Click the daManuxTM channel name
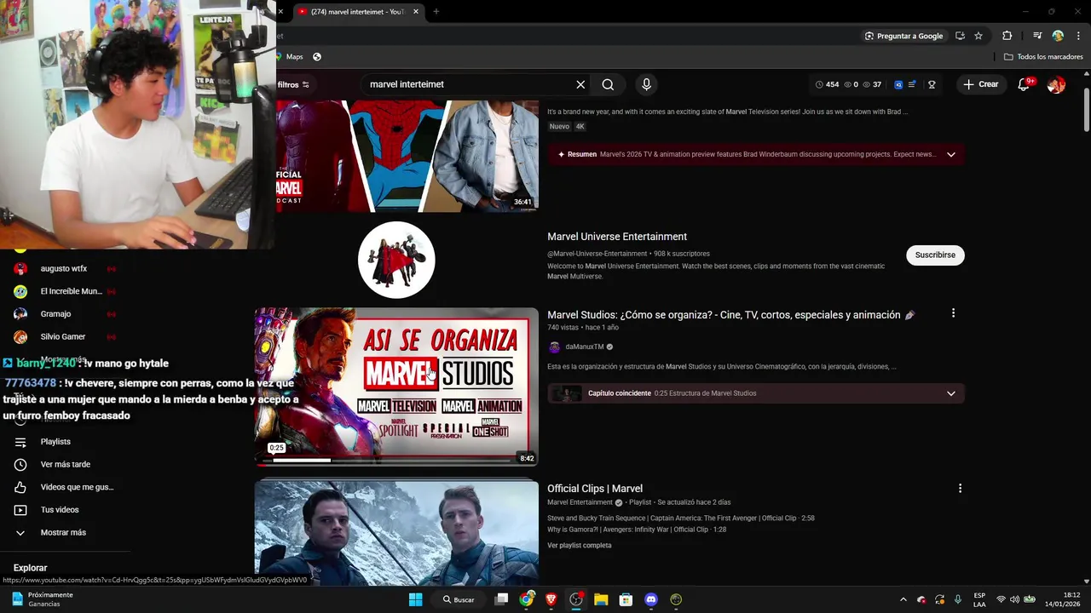Viewport: 1091px width, 613px height. [x=585, y=347]
